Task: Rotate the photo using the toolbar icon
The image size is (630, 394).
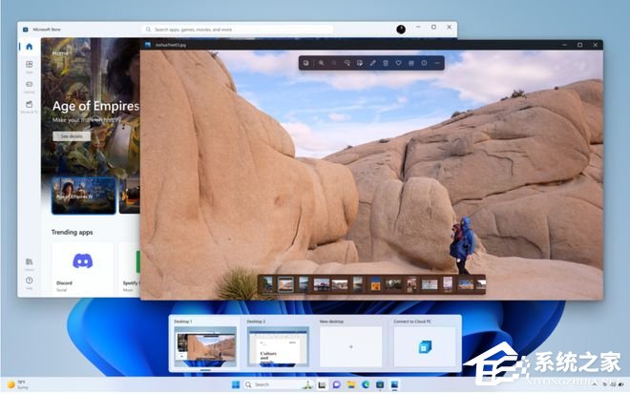Action: [x=346, y=63]
